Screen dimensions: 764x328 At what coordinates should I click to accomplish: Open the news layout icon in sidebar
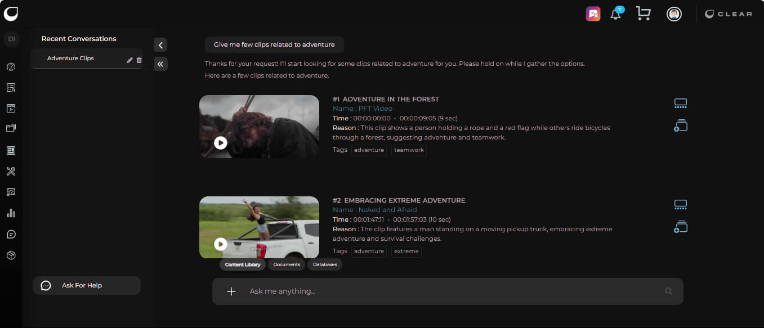[11, 150]
